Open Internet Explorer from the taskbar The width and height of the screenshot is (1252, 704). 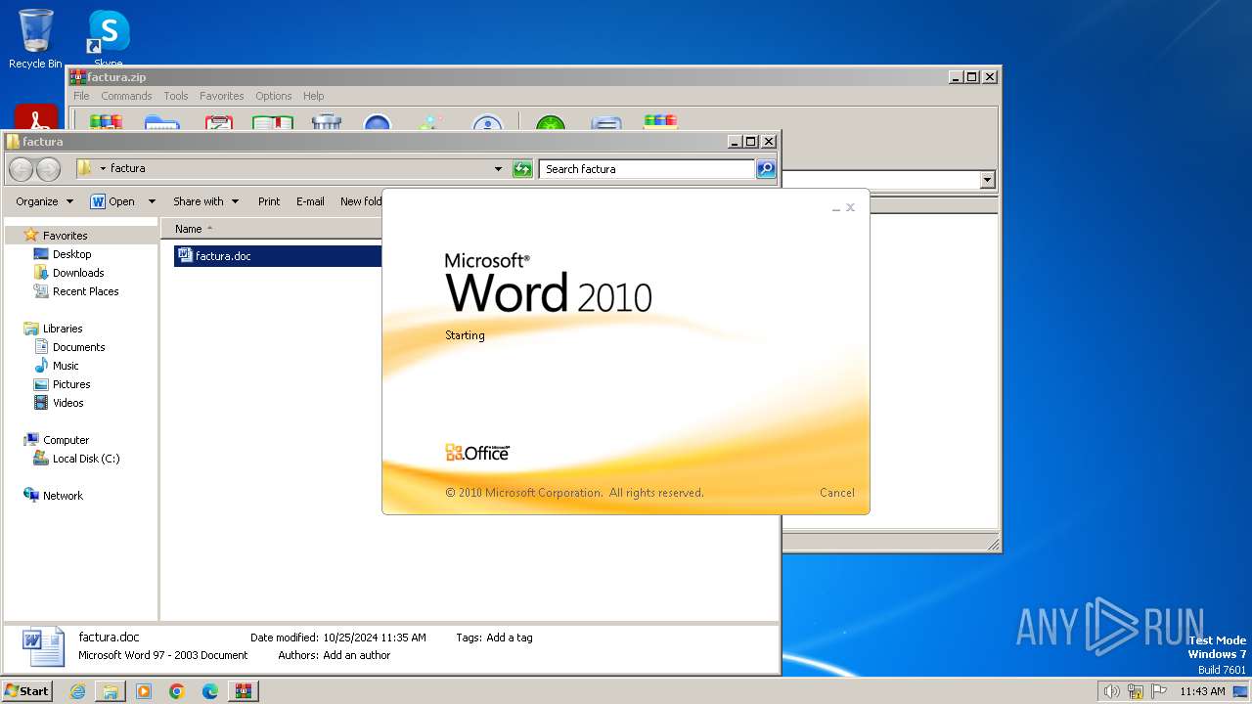click(77, 691)
